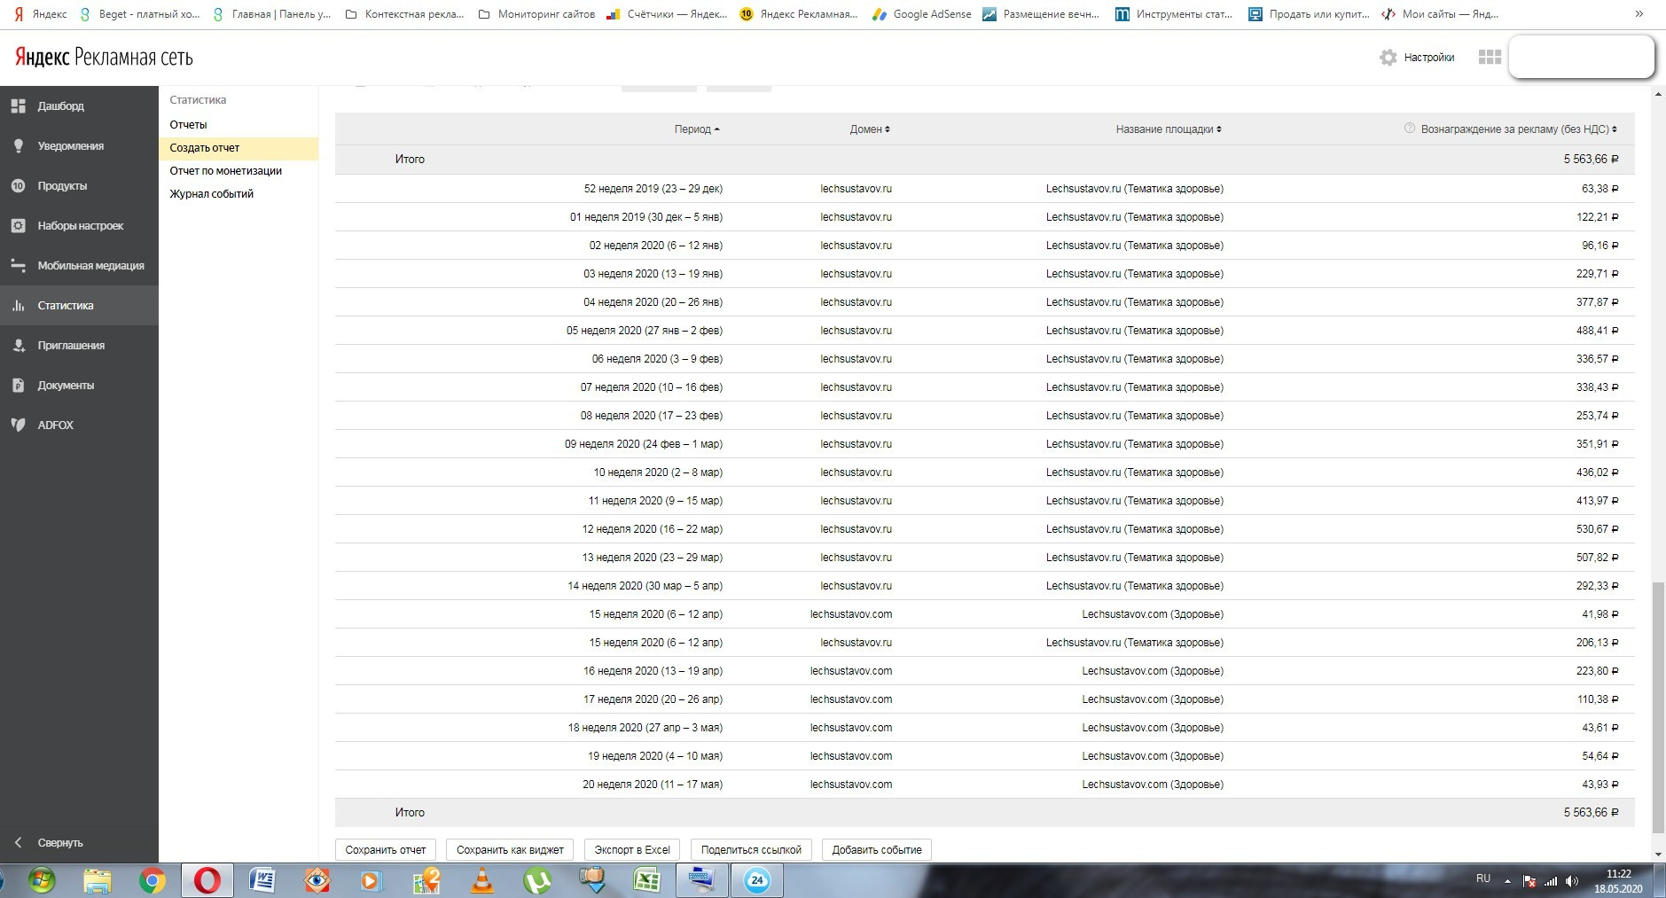Viewport: 1666px width, 898px height.
Task: Open Excel from the taskbar
Action: [647, 880]
